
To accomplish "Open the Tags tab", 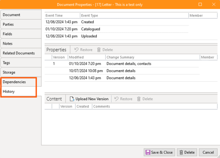I will point(21,63).
